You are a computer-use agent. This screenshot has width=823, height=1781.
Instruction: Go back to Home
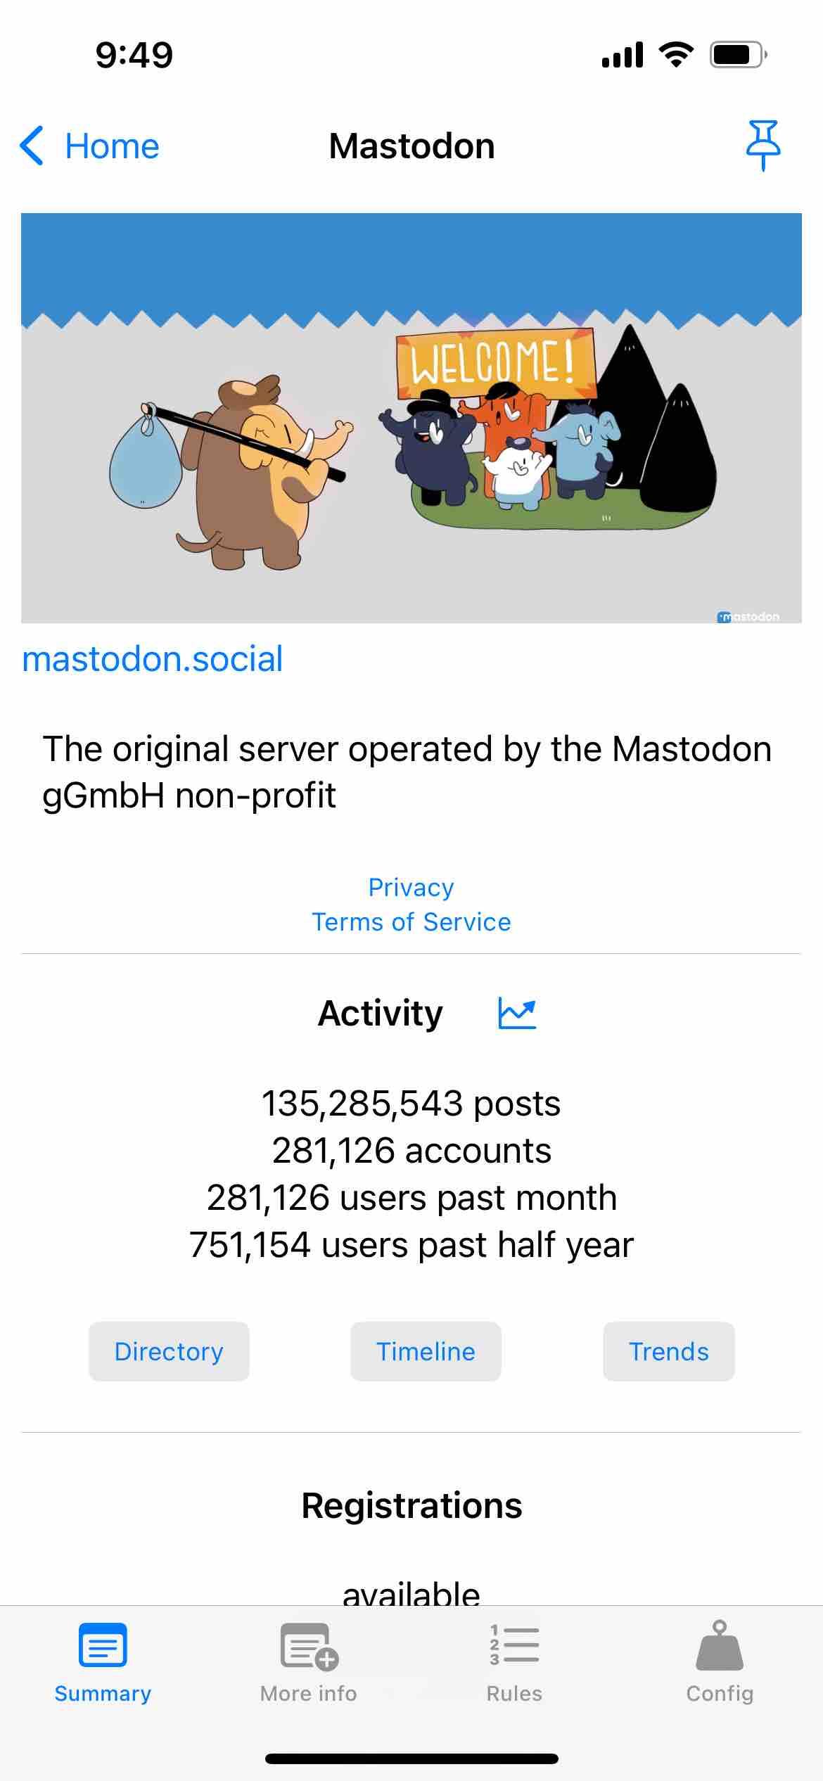pyautogui.click(x=111, y=146)
